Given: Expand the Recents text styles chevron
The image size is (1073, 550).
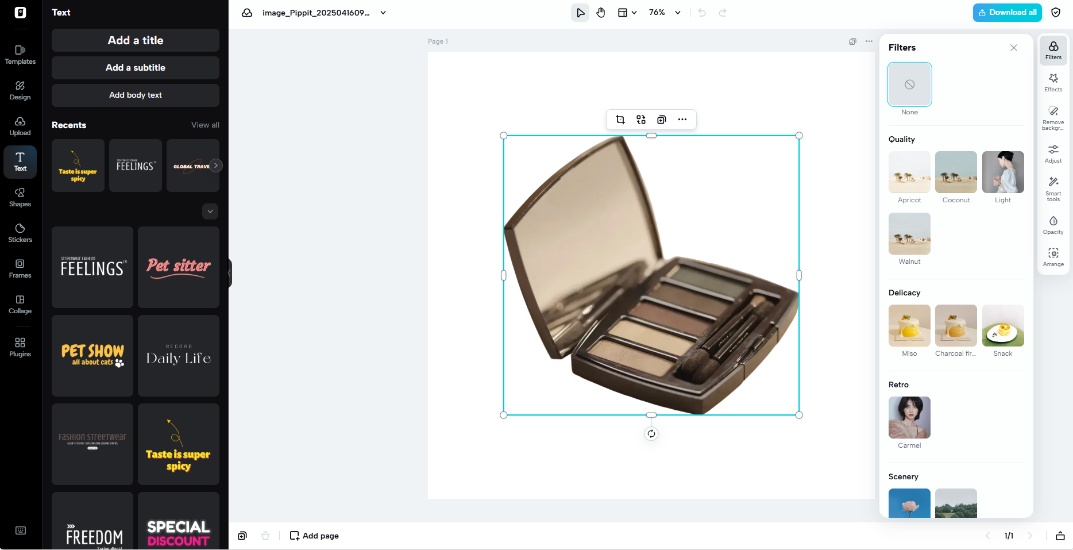Looking at the screenshot, I should click(210, 211).
